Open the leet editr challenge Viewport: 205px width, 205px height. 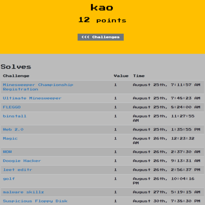point(18,170)
